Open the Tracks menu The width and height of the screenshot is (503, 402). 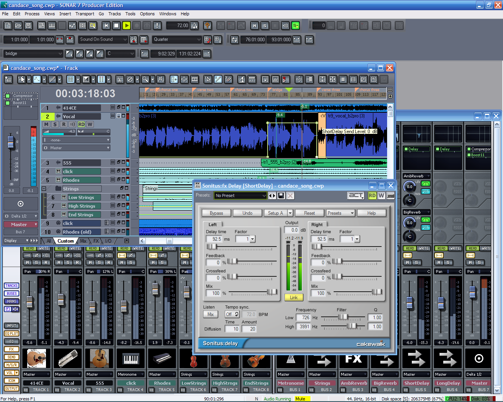pos(114,14)
